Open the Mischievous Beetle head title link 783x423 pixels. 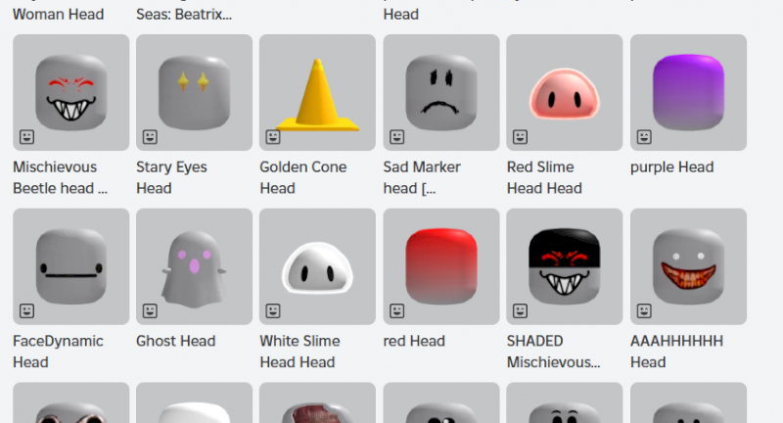coord(60,177)
